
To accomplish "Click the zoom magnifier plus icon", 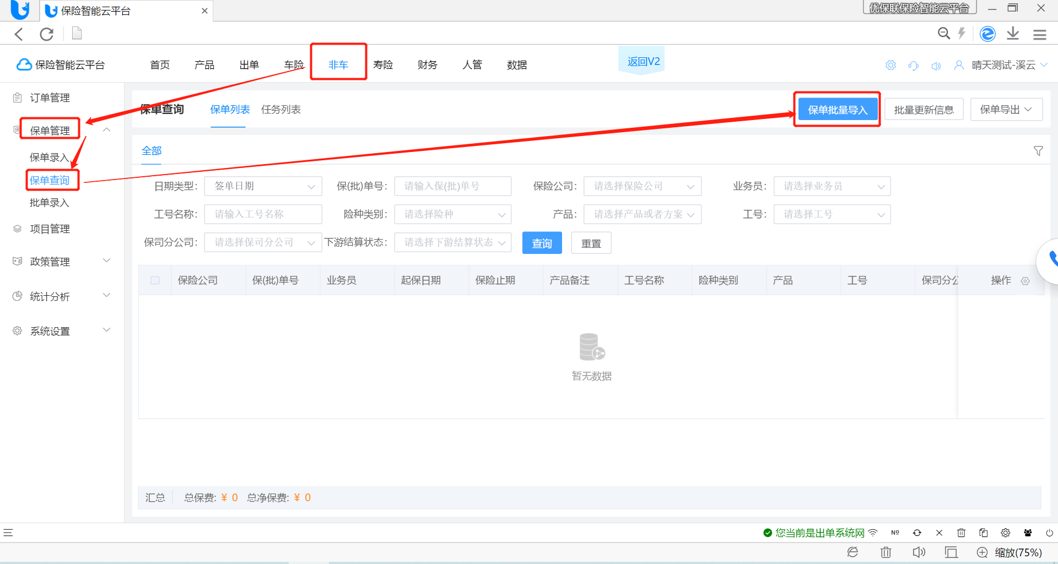I will point(982,552).
